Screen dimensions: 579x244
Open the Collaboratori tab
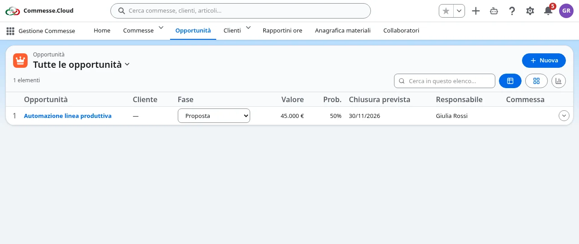pos(401,31)
